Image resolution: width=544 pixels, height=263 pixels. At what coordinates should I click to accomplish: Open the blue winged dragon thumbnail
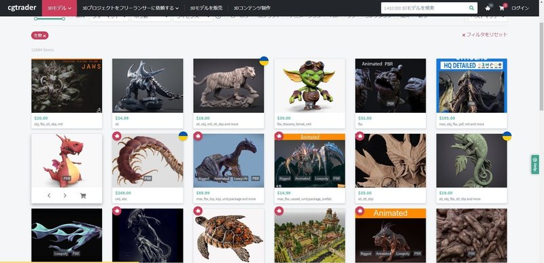point(228,161)
